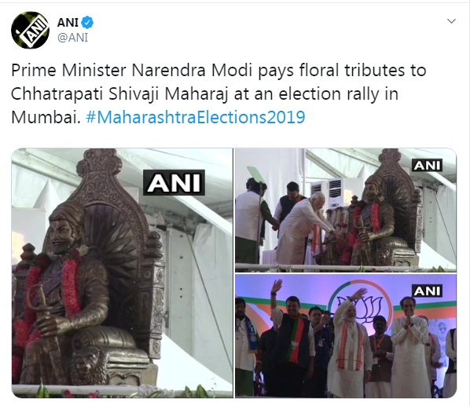Open the rally stage waving photo
This screenshot has width=470, height=406.
346,335
